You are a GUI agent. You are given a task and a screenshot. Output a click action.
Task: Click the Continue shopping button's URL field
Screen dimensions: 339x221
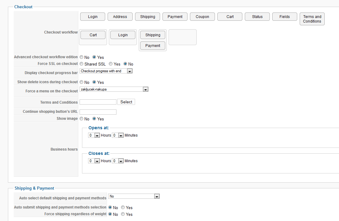[x=98, y=112]
